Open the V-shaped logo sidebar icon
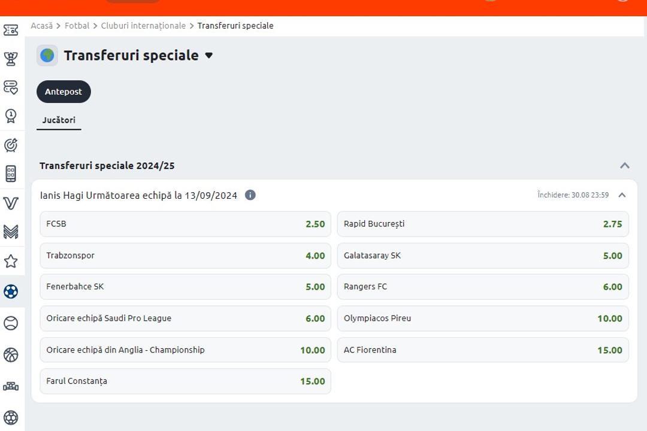 [x=11, y=203]
